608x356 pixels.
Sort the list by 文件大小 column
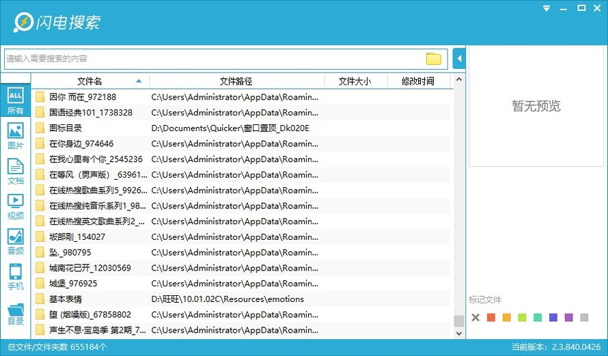click(x=355, y=81)
